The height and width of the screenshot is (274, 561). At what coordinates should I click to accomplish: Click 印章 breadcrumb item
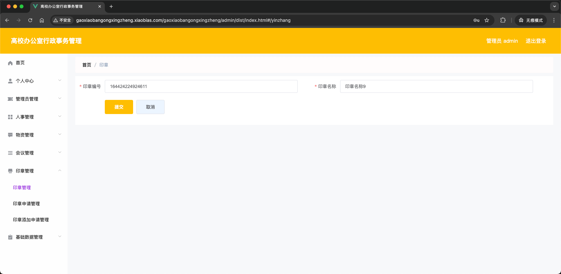click(104, 65)
